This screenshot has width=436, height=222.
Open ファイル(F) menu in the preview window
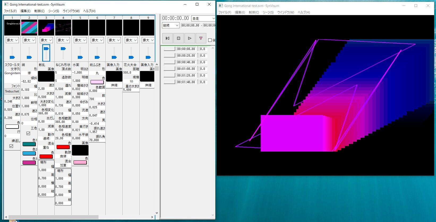point(225,12)
